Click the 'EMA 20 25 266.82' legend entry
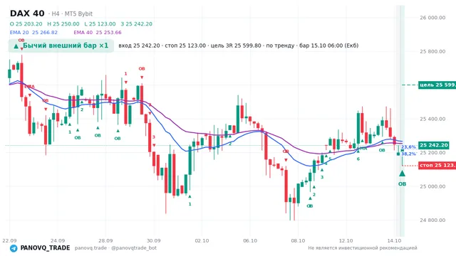This screenshot has height=256, width=456. tap(33, 33)
